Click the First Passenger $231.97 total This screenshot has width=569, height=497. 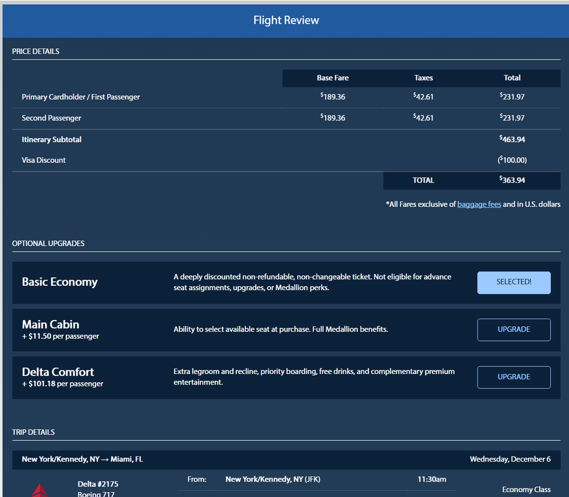[x=512, y=97]
